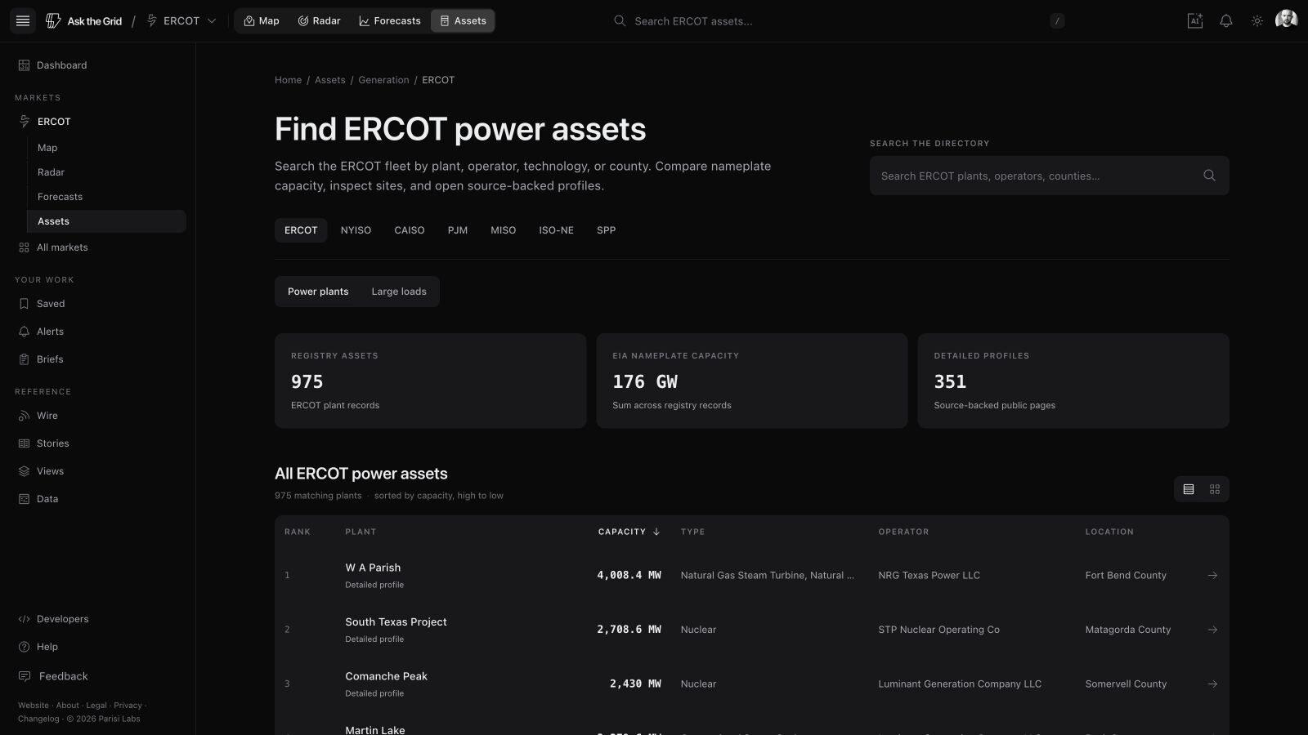The image size is (1308, 735).
Task: Open the Comanche Peak plant
Action: (386, 676)
